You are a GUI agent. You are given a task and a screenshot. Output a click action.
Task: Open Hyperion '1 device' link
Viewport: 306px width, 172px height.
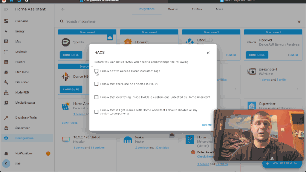78,148
